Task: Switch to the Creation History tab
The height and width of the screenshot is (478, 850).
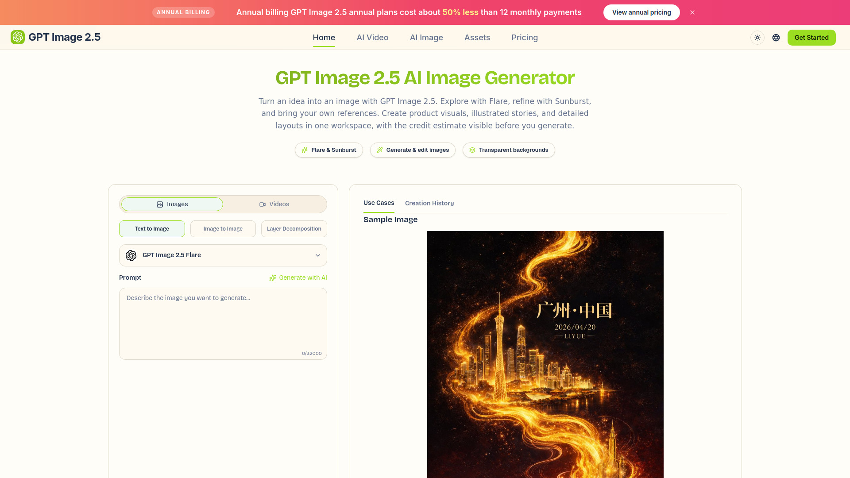Action: 429,203
